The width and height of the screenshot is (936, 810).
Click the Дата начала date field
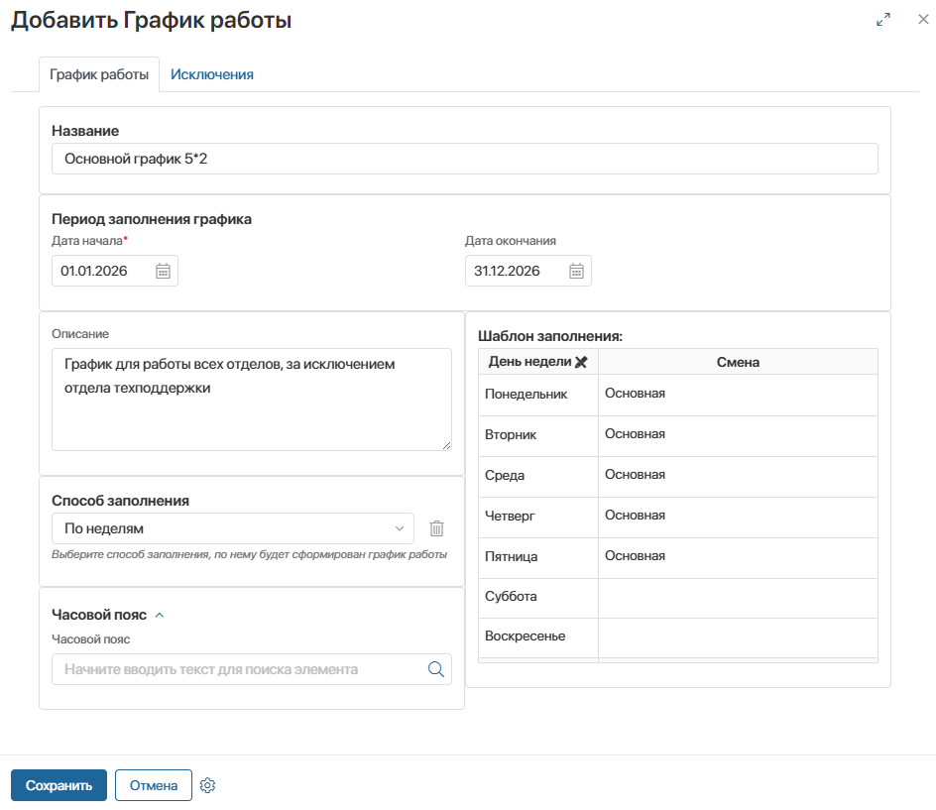click(115, 271)
